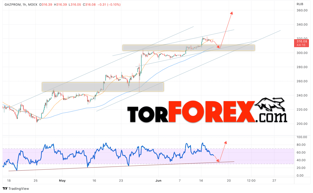This screenshot has width=313, height=193.
Task: Click the close value C316.08
Action: pyautogui.click(x=89, y=5)
